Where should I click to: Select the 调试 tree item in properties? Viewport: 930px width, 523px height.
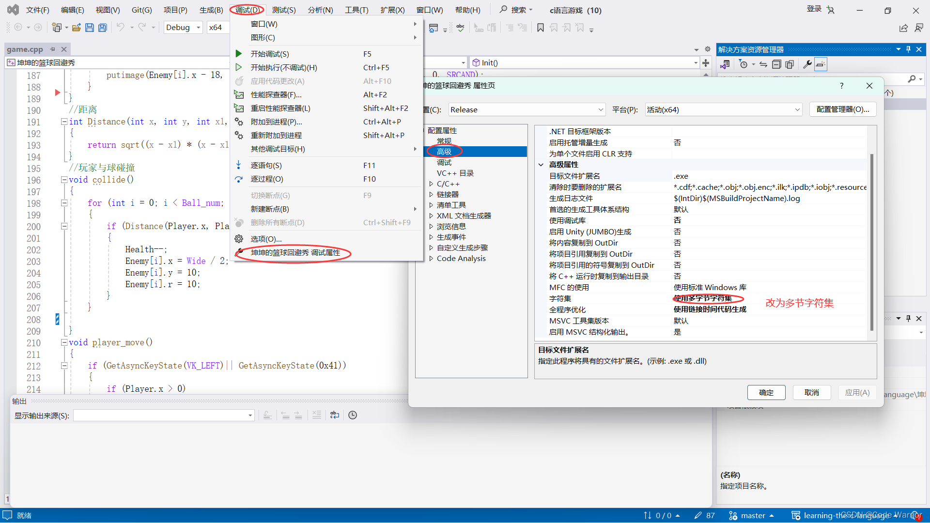point(444,162)
